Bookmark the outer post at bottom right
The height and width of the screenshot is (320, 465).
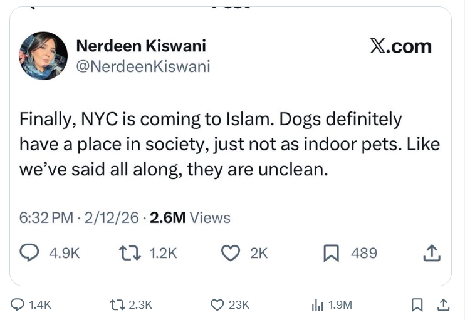coord(417,305)
